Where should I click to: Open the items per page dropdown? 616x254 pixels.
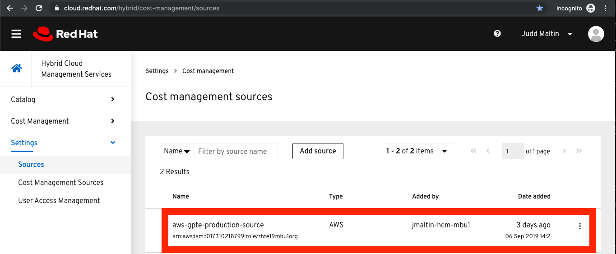point(418,151)
